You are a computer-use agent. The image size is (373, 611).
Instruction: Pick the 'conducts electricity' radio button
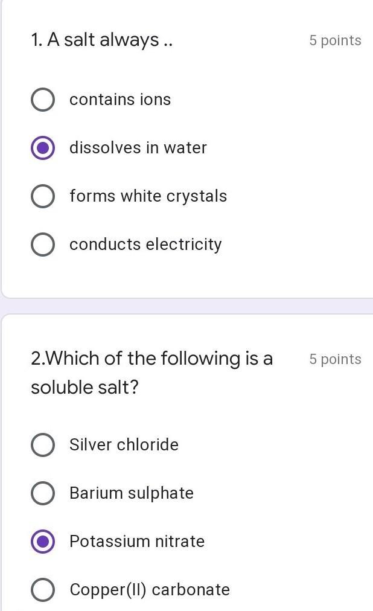42,245
